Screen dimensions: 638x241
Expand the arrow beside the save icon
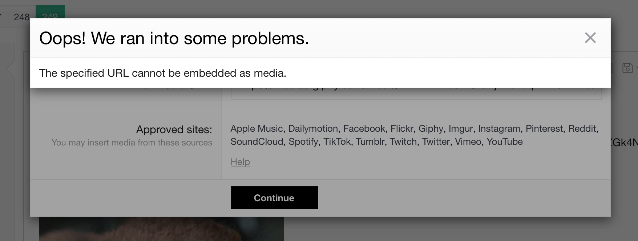click(x=636, y=68)
